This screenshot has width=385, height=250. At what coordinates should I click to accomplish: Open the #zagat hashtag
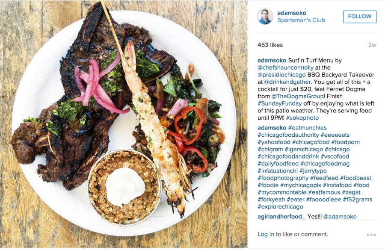351,192
